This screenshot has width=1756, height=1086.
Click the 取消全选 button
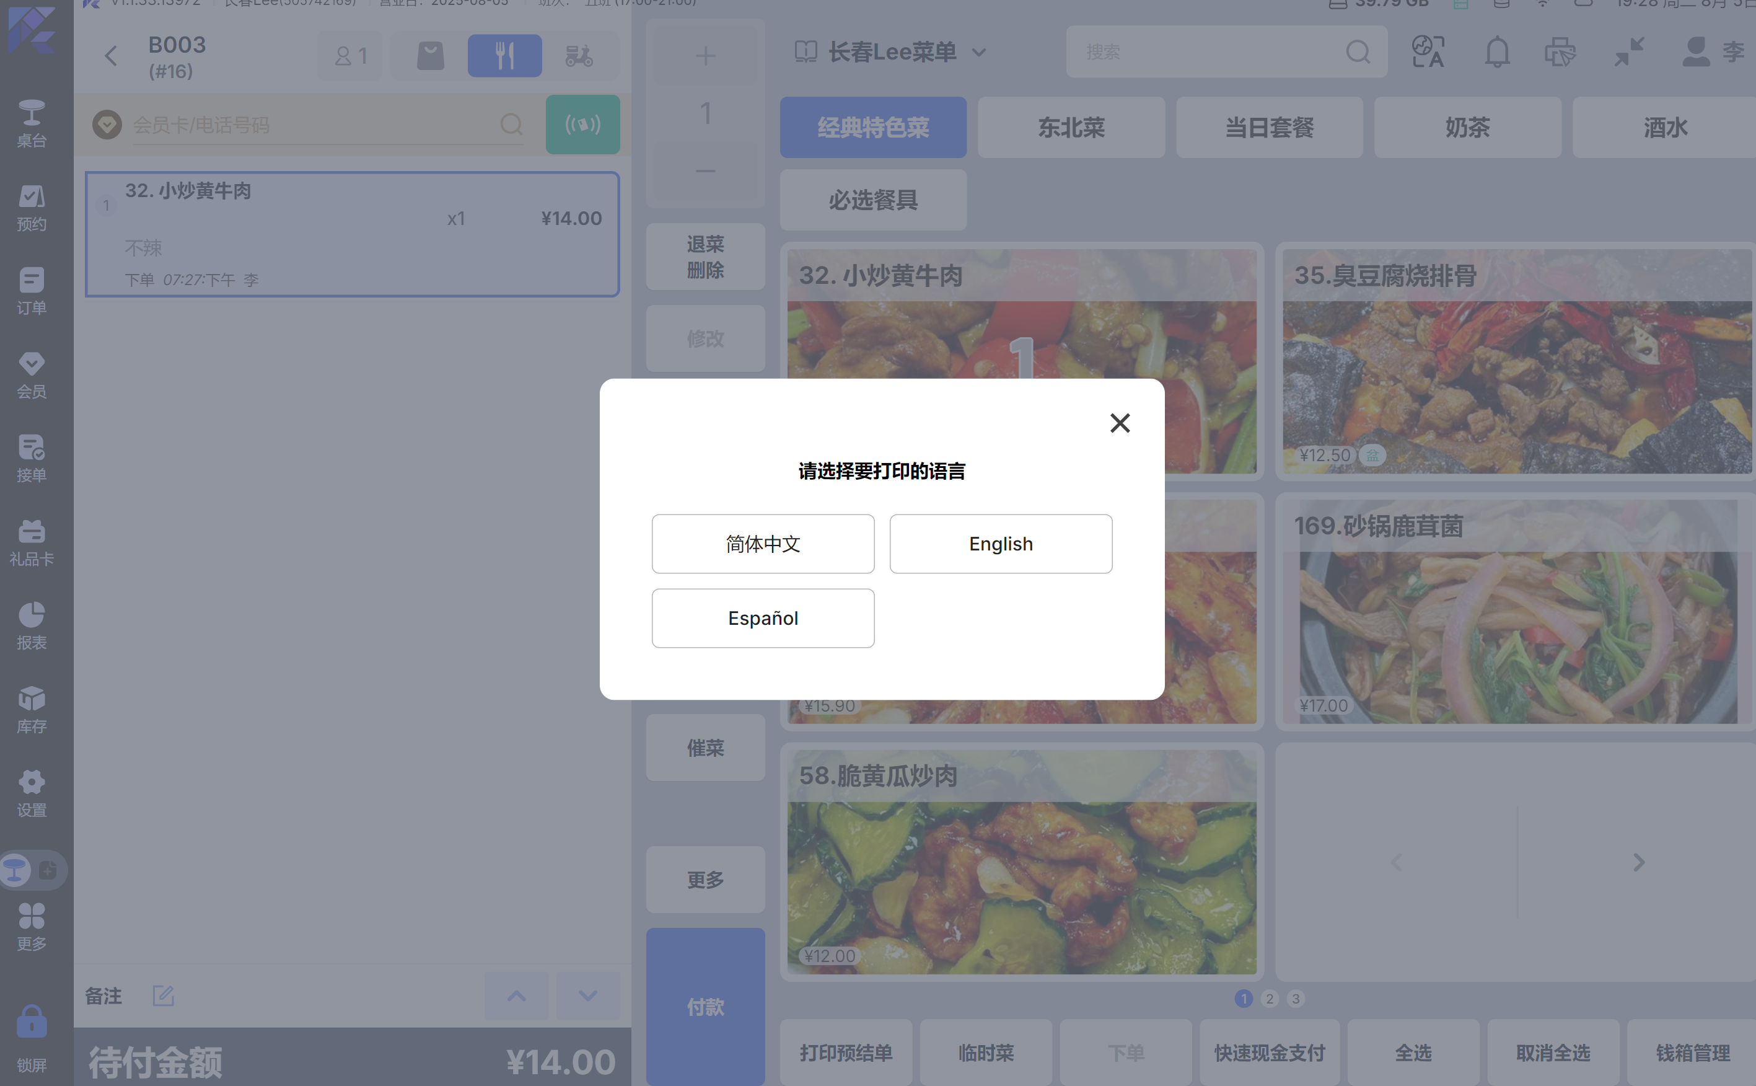click(x=1553, y=1053)
